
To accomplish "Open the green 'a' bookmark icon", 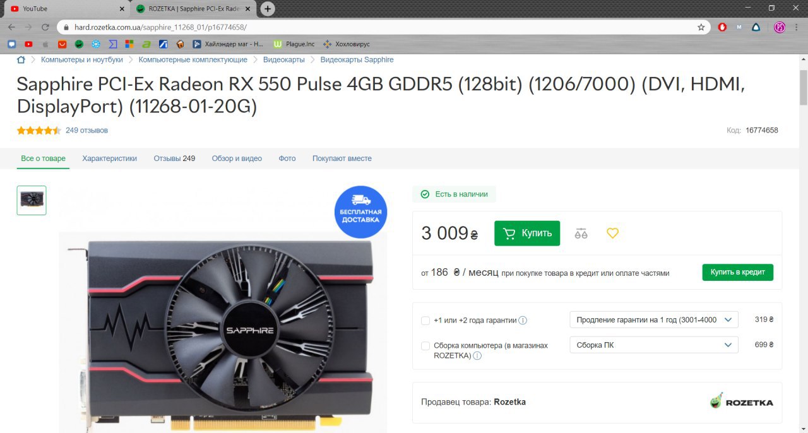I will (x=146, y=44).
